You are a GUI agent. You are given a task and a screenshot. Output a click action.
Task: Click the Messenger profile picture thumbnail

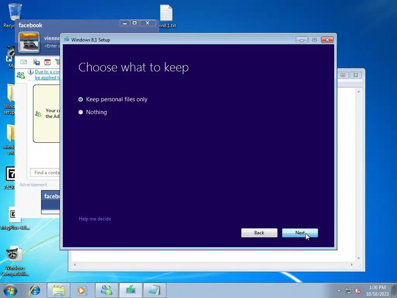click(x=29, y=42)
